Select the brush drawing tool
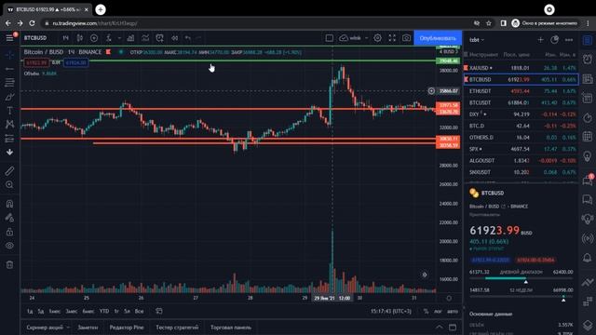The width and height of the screenshot is (596, 335). (9, 97)
